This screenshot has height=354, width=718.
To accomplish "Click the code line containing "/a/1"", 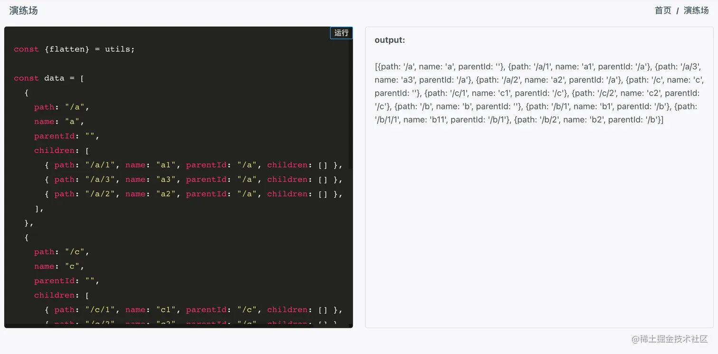I will (x=193, y=165).
